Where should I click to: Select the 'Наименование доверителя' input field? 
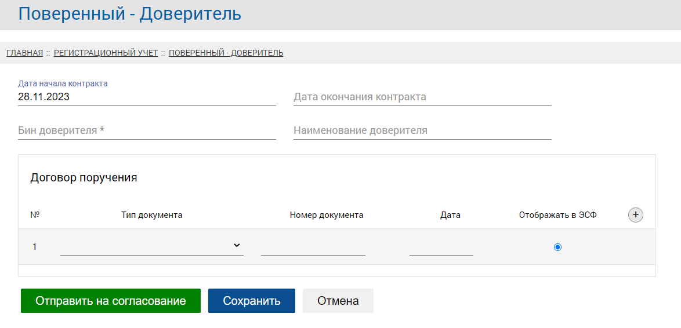pos(422,131)
